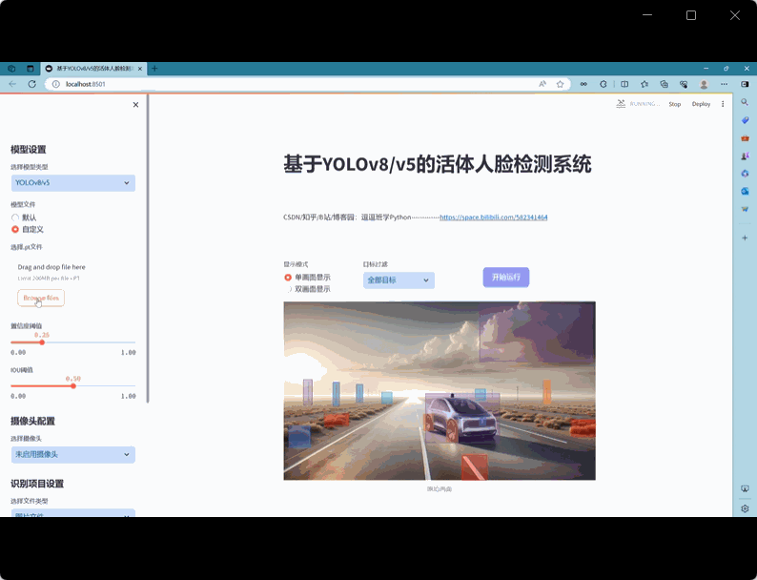Image resolution: width=757 pixels, height=580 pixels.
Task: Open the 选择模型类型 YOLOv8/v5 dropdown
Action: coord(73,183)
